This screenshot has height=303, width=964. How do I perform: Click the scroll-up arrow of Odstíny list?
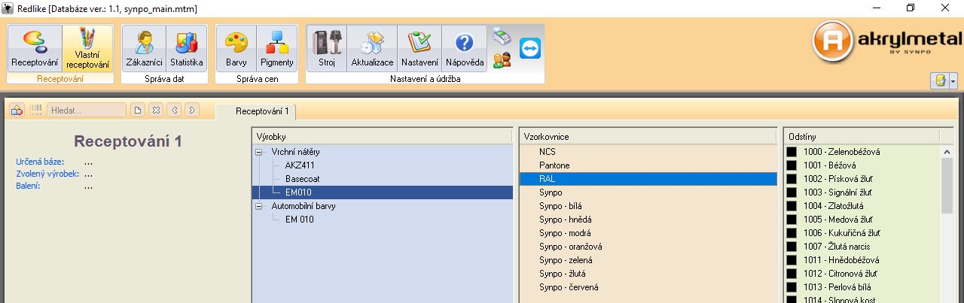point(947,151)
